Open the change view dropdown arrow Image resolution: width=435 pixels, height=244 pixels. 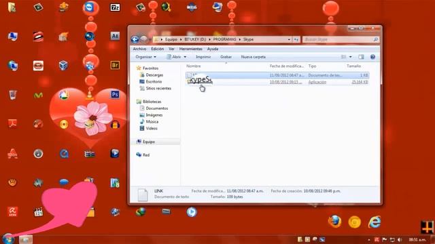(x=351, y=57)
